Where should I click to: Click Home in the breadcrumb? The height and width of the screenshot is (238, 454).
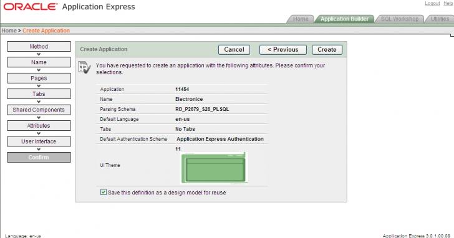point(9,31)
